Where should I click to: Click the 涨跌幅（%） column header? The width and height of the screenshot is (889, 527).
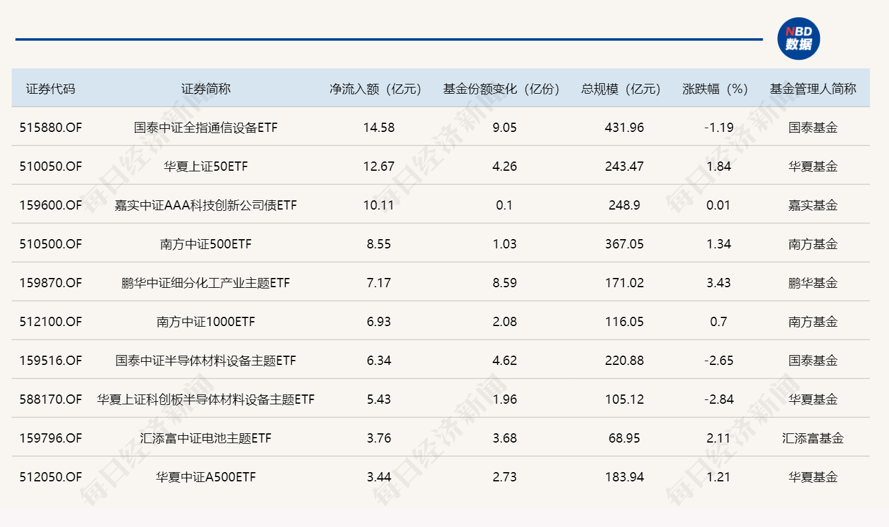[715, 89]
